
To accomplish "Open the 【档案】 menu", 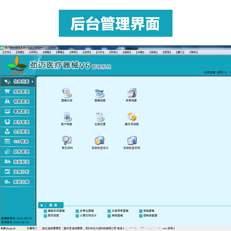I will coord(20,52).
